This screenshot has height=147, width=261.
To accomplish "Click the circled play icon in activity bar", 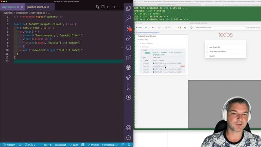I will click(x=128, y=97).
